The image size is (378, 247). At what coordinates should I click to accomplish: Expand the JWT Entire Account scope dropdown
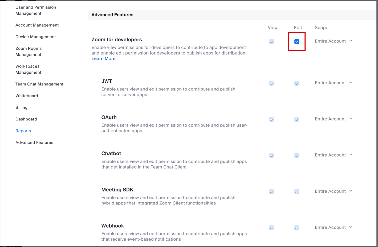[x=334, y=83]
